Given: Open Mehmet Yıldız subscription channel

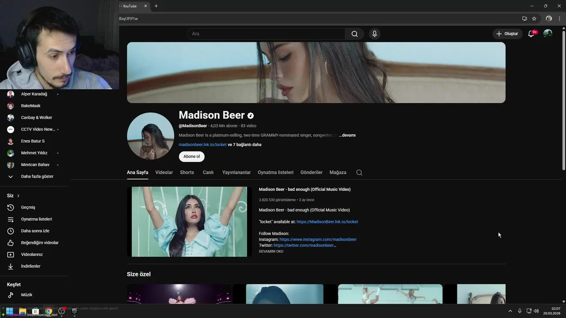Looking at the screenshot, I should 34,153.
